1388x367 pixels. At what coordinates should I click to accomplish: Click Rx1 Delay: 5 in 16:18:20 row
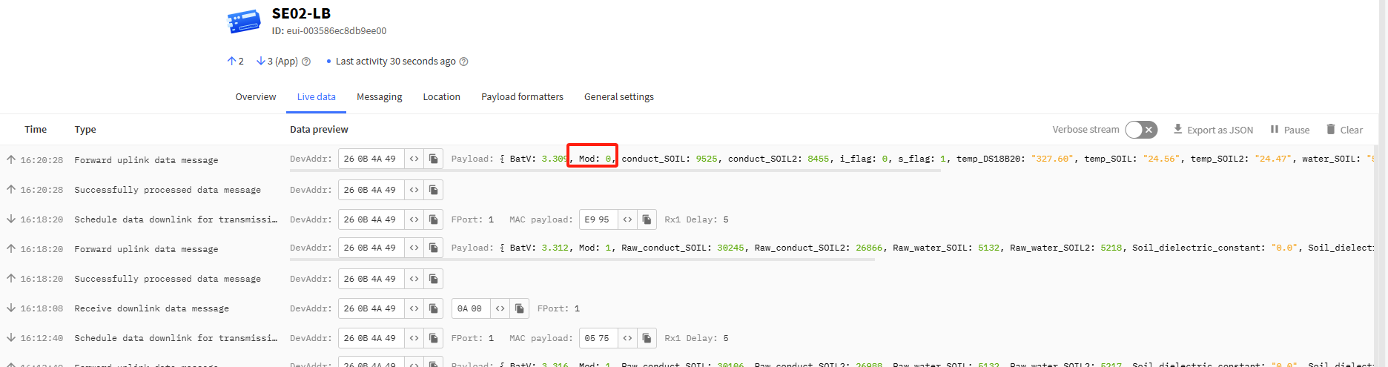point(696,219)
